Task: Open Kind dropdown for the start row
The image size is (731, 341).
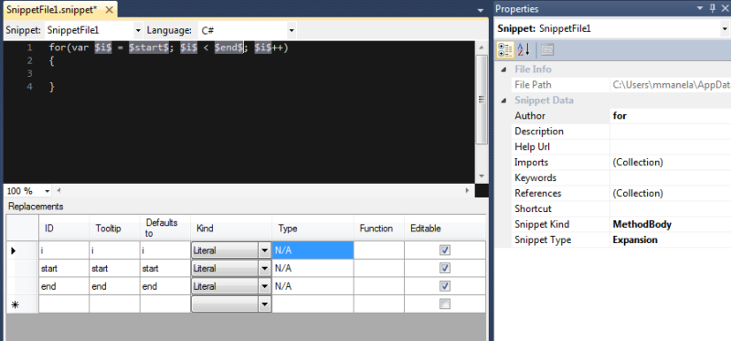Action: (x=265, y=269)
